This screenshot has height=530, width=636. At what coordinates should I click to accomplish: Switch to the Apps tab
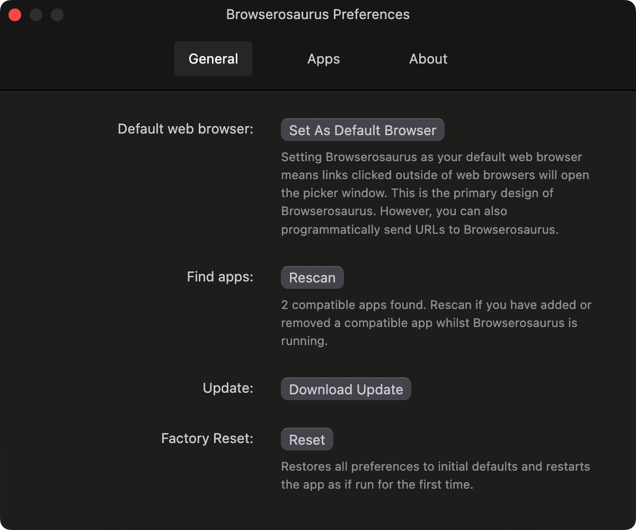click(x=323, y=59)
